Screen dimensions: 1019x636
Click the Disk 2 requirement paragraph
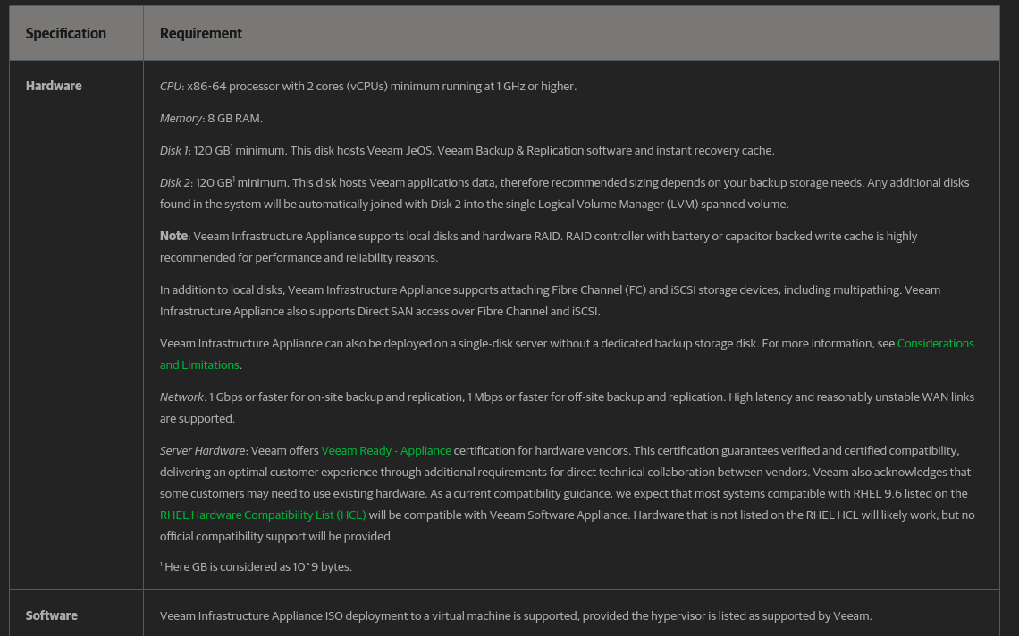[x=564, y=194]
